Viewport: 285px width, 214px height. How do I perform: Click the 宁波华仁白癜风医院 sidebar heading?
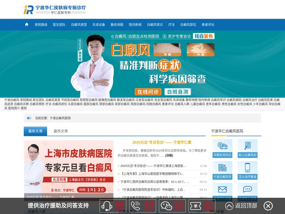(x=227, y=131)
